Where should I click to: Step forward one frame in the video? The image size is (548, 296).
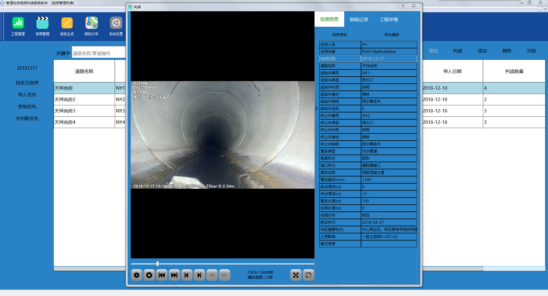tap(200, 275)
